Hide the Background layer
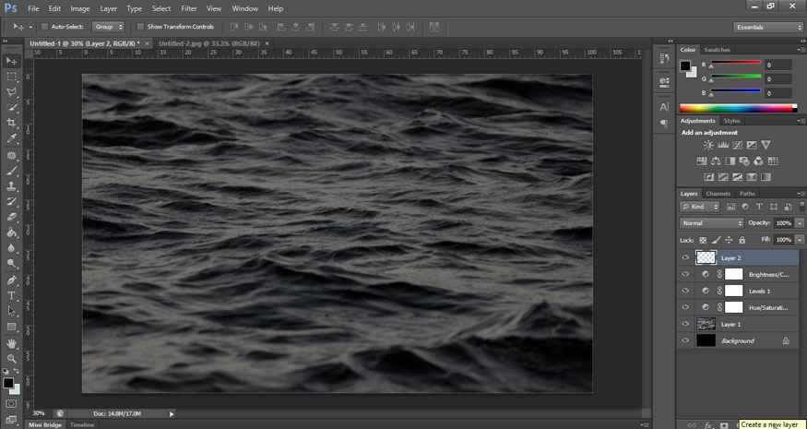The image size is (807, 429). coord(685,340)
